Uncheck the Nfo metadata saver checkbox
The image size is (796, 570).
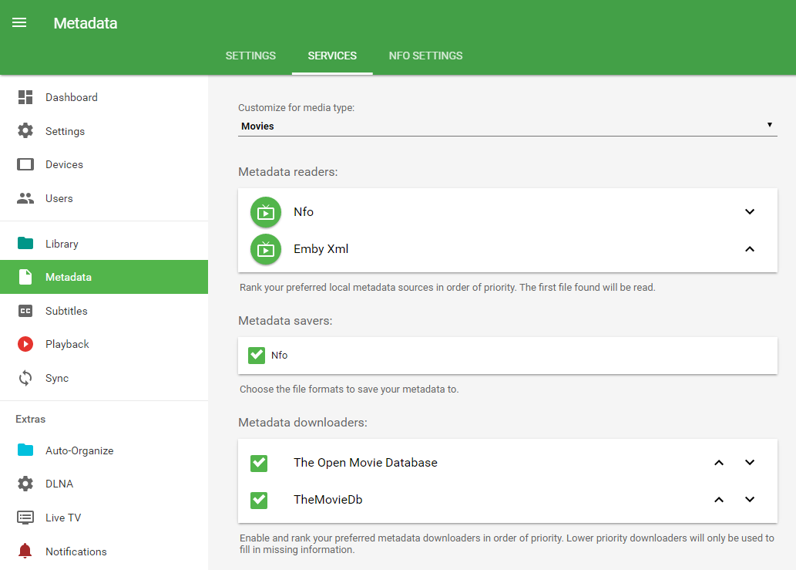(257, 355)
